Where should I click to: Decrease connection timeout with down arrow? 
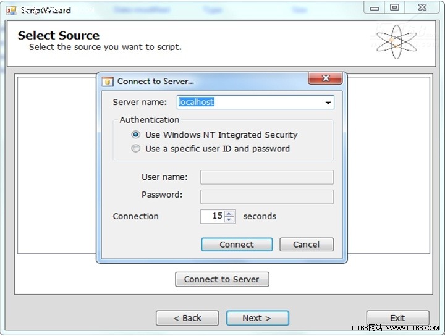point(229,219)
